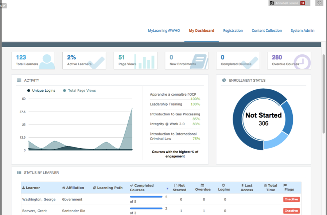
Task: Sort by the Completed Courses column arrow
Action: [x=167, y=189]
